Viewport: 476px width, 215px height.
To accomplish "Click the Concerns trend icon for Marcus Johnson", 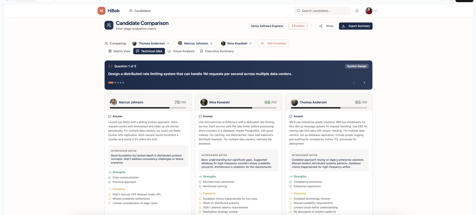I will (x=110, y=189).
